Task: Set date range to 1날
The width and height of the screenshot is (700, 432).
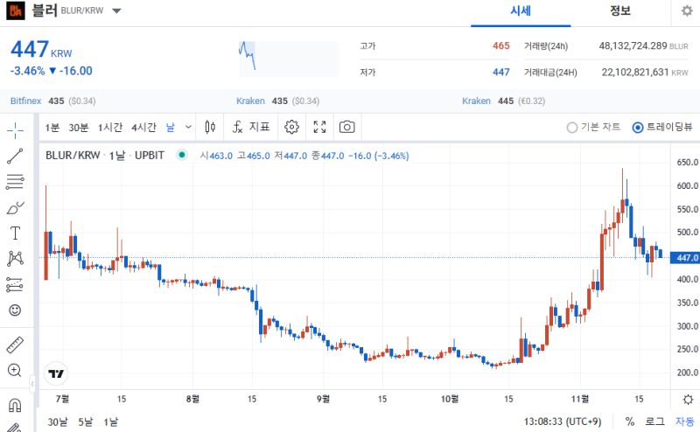Action: [111, 422]
